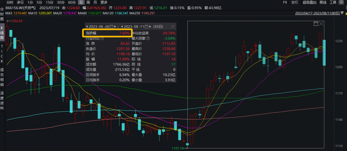Step end date 2023-08-11 forward
This screenshot has width=347, height=151.
[x=151, y=26]
